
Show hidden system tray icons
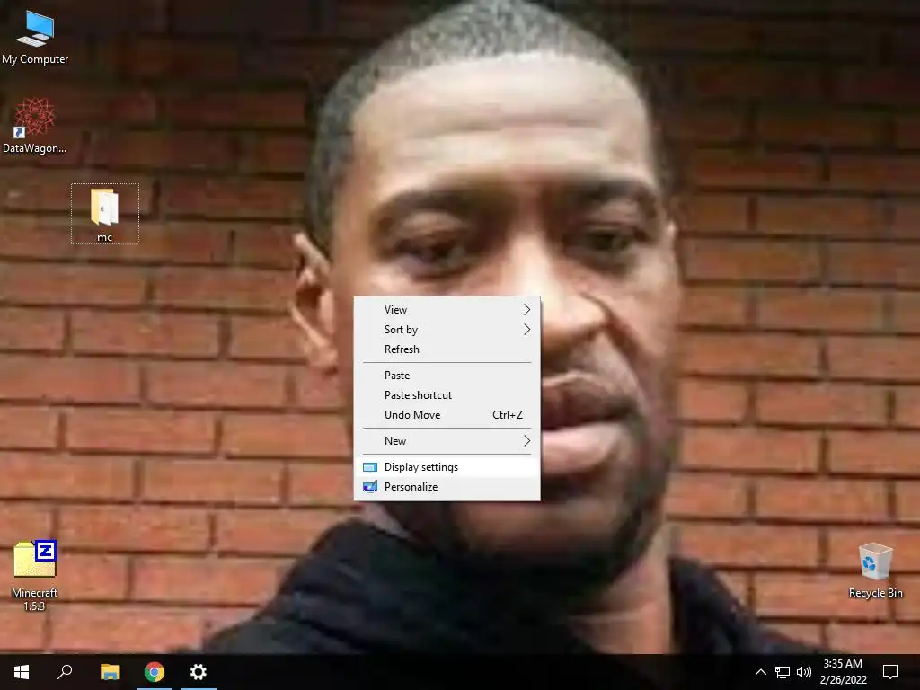760,672
